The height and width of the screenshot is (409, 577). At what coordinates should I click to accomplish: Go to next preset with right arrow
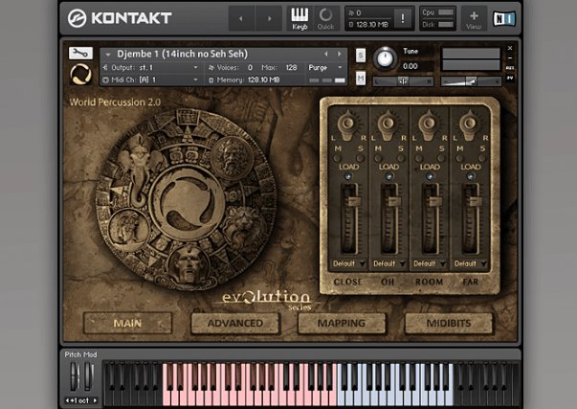[270, 18]
